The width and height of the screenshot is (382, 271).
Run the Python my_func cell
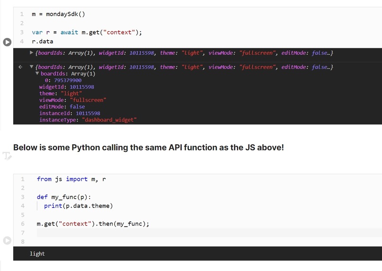click(7, 241)
